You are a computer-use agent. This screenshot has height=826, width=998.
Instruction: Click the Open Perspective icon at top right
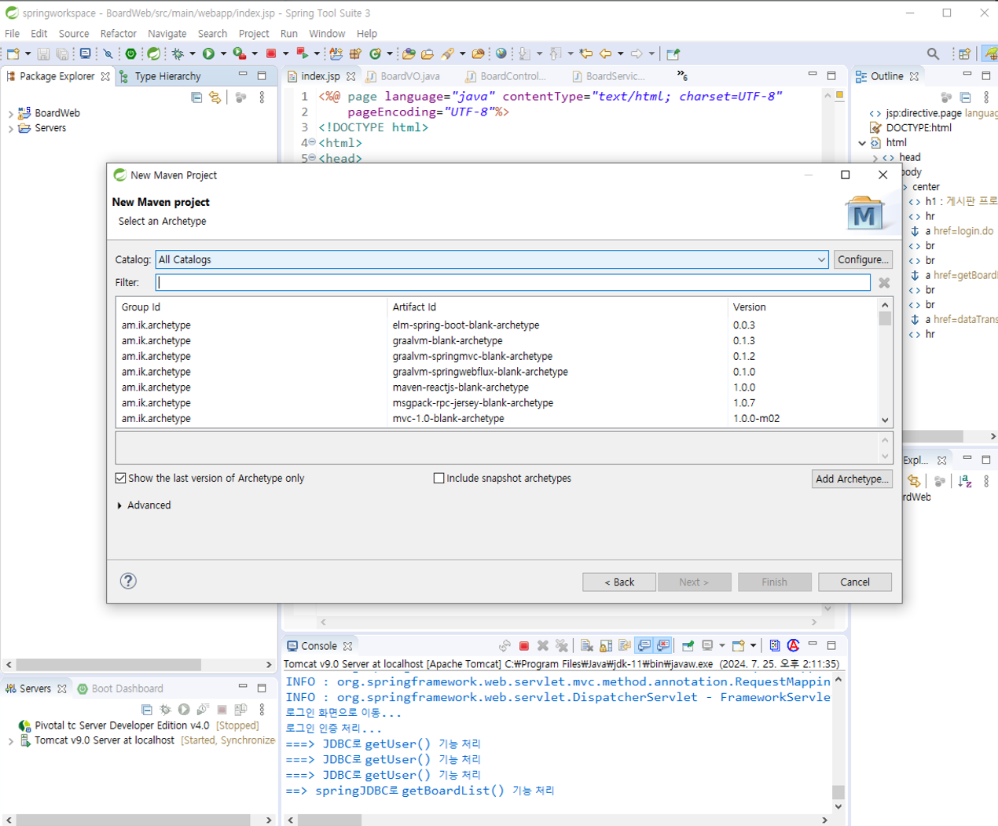[964, 53]
